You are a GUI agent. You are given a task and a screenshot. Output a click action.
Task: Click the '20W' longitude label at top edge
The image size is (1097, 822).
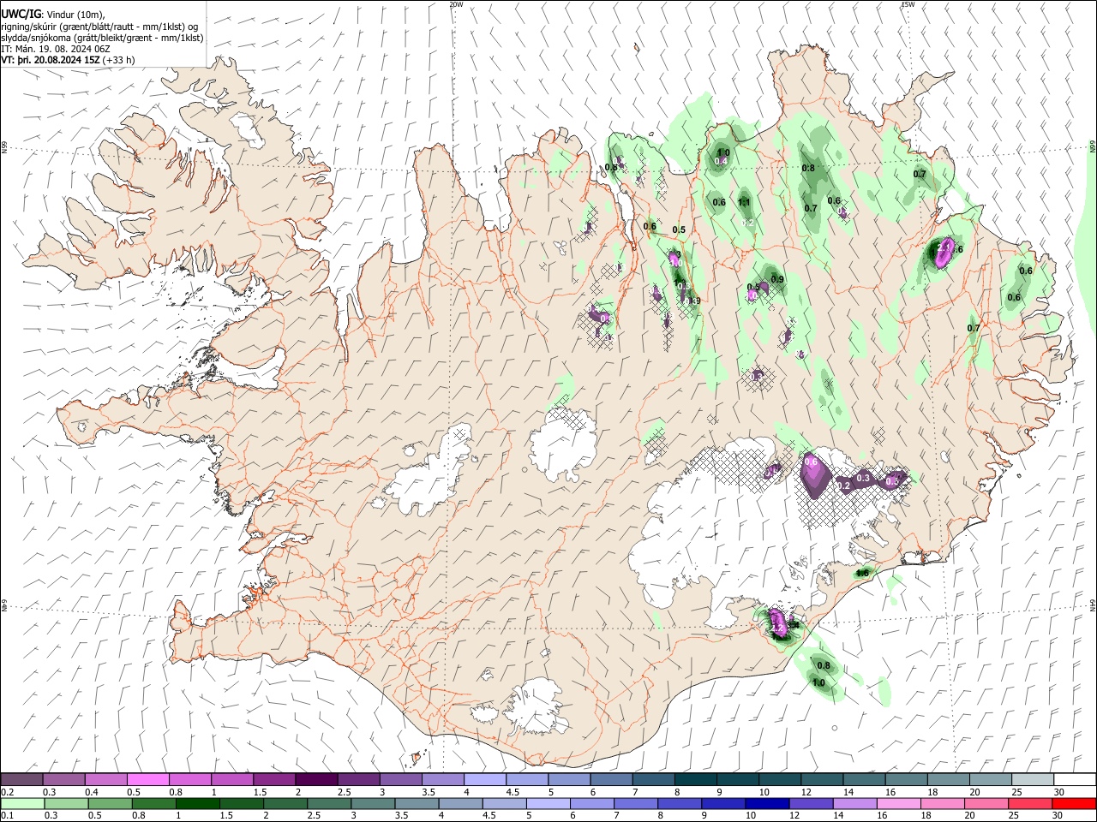tap(457, 4)
